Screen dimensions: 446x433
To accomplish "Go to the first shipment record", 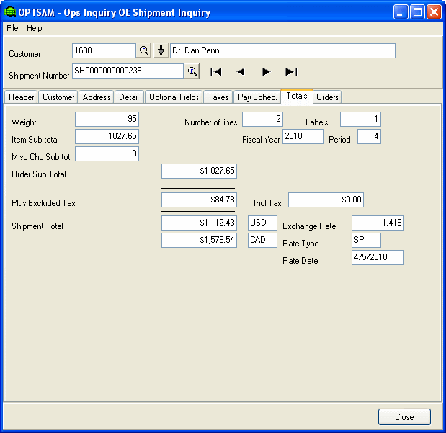I will click(x=215, y=71).
